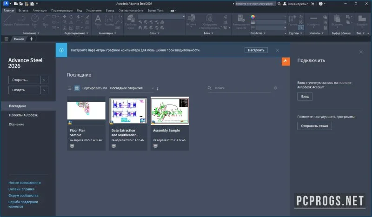The height and width of the screenshot is (217, 372).
Task: Click the orange announcements megaphone icon
Action: (286, 61)
